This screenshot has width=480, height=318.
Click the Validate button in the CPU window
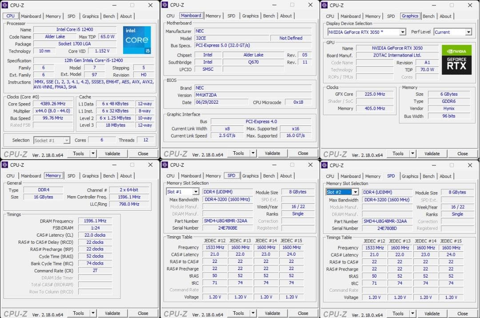click(x=112, y=153)
